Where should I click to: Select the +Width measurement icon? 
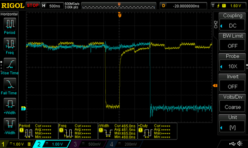click(x=10, y=104)
